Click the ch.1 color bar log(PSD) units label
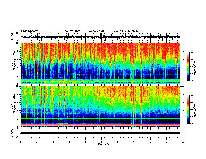 coord(195,68)
